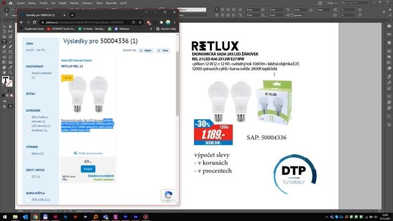Select the Direct Selection tool
The image size is (393, 221).
coord(10,26)
